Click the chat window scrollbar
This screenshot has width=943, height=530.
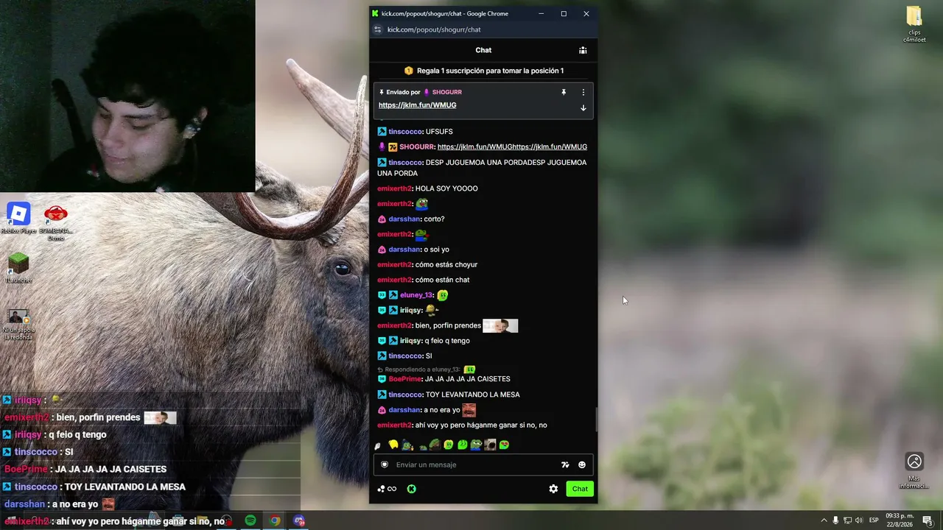(595, 420)
